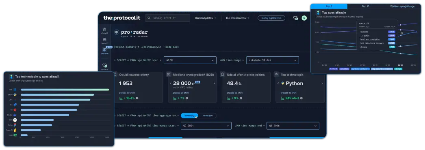Open the ostatnie 90 dni time-range dropdown
This screenshot has height=150, width=425.
[x=273, y=60]
